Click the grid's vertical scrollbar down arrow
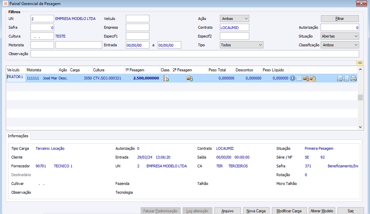The image size is (370, 214). tap(360, 127)
